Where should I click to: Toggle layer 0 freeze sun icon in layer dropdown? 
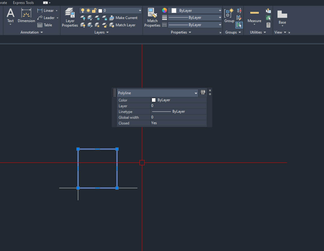[88, 10]
